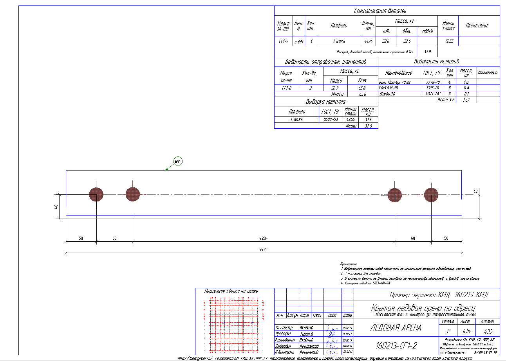Click 'Пример чертежи КМД 160213-КМД' text

pyautogui.click(x=439, y=295)
